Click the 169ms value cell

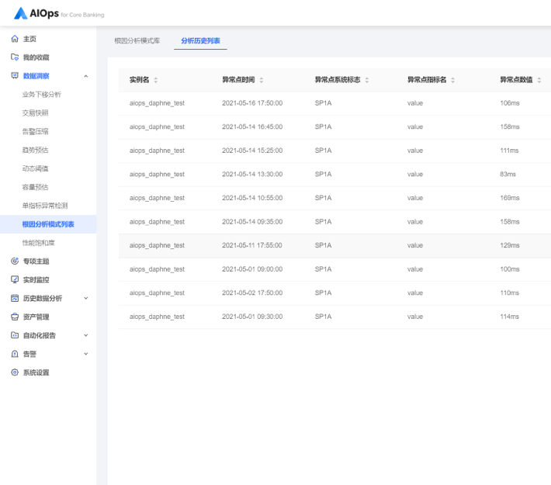pos(510,198)
